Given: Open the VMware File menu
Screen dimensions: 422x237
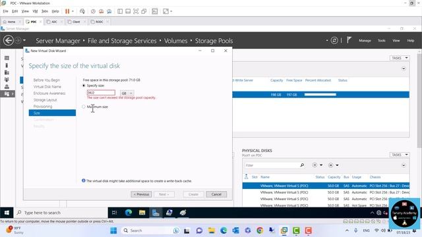Looking at the screenshot, I should coord(6,11).
